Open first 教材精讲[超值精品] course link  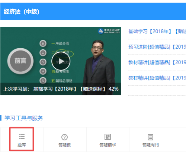pyautogui.click(x=157, y=62)
